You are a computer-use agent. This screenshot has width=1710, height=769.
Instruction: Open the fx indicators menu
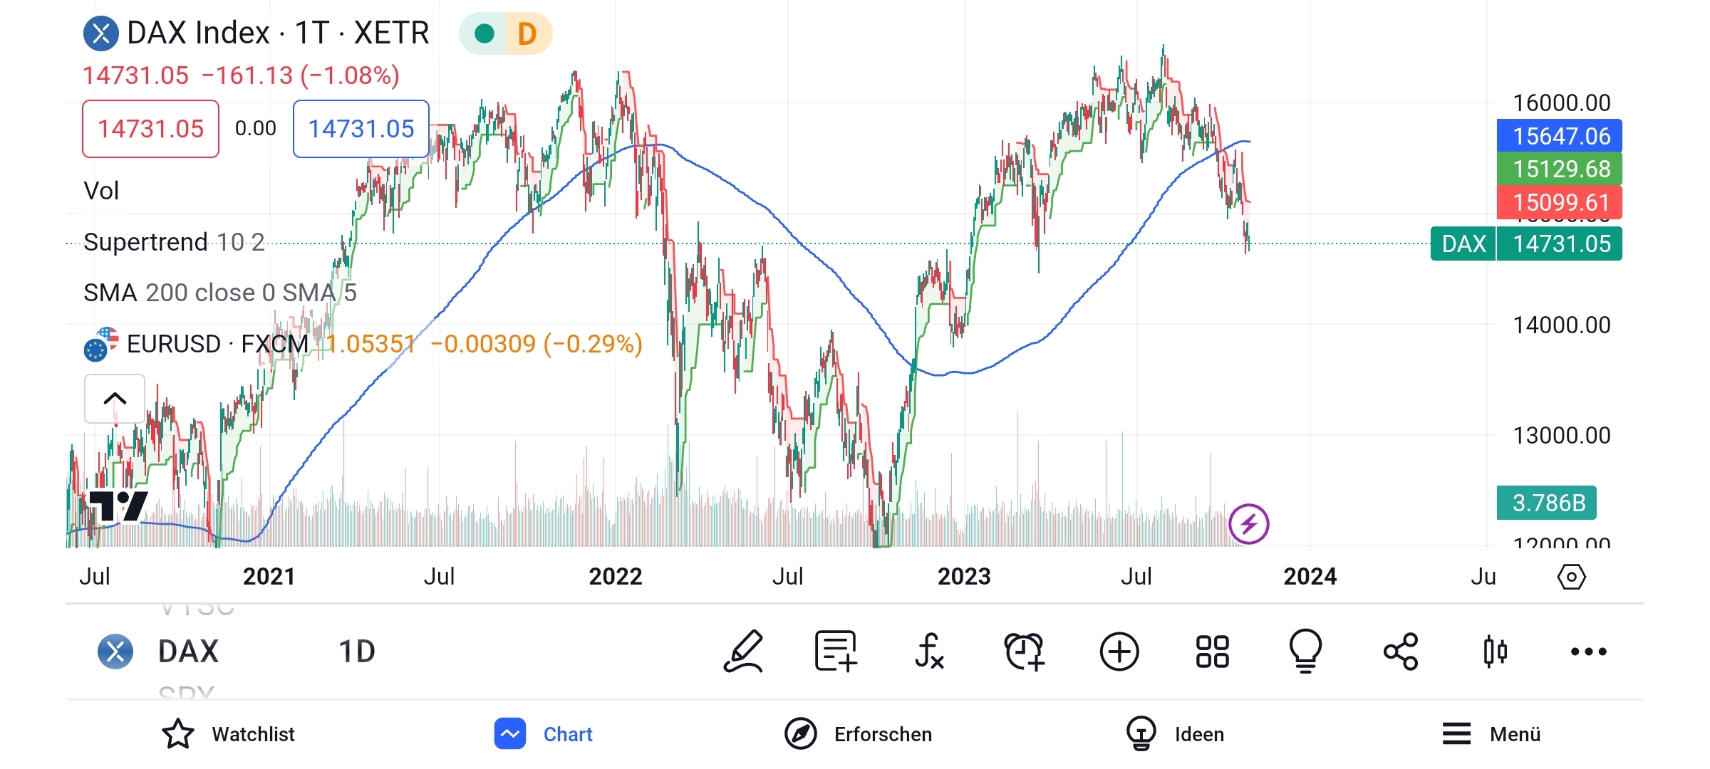929,652
